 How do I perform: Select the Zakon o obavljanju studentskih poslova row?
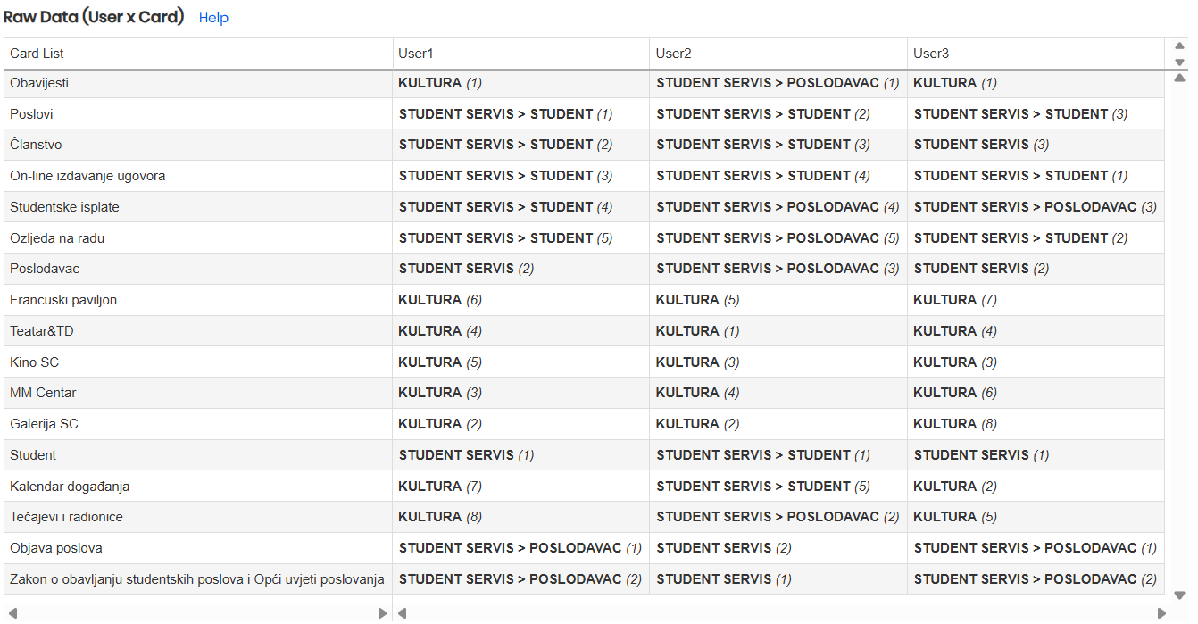tap(196, 579)
